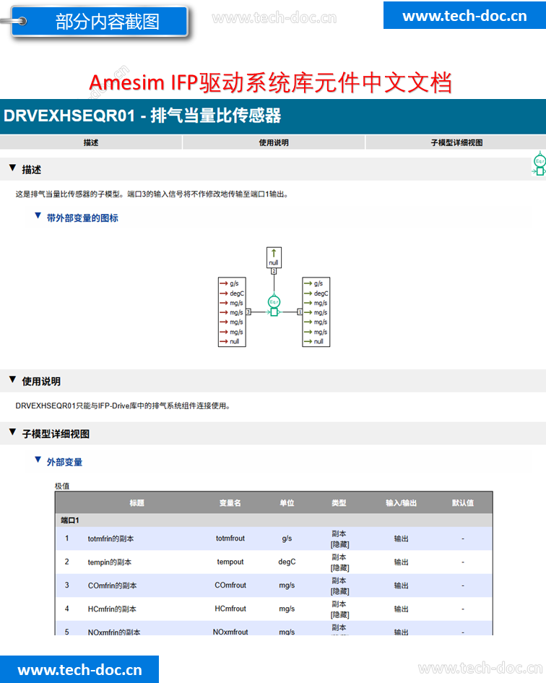
Task: Click the null output arrow box at port 2
Action: point(274,257)
